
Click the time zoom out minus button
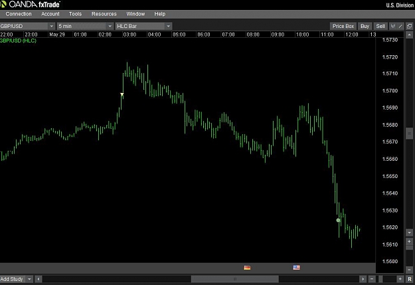tap(372, 279)
